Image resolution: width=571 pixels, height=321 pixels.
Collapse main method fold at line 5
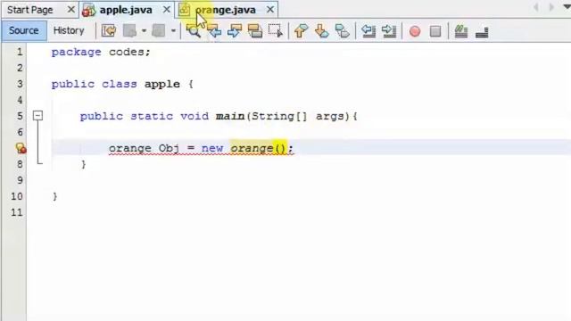point(37,116)
